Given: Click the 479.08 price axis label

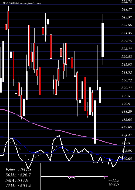Looking at the screenshot, I should pyautogui.click(x=127, y=127).
